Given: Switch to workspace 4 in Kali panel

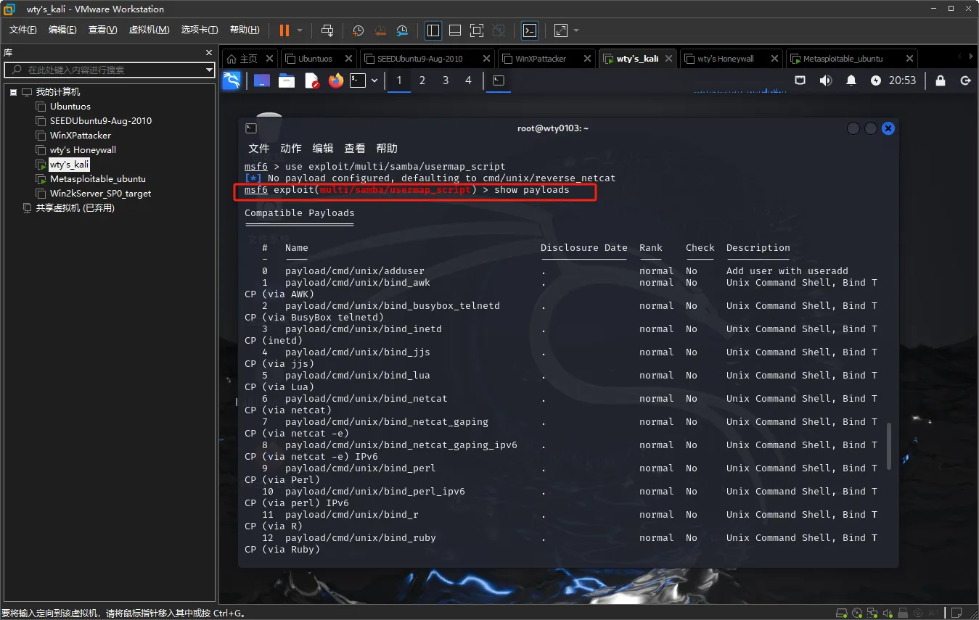Looking at the screenshot, I should (x=469, y=80).
